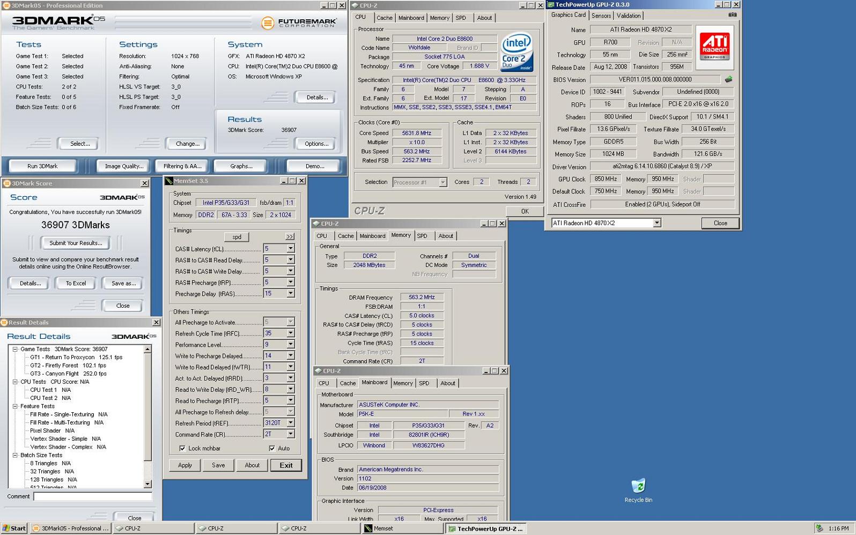Open the Write to Read Delayed (tWTR) dropdown
The height and width of the screenshot is (535, 856).
[290, 367]
